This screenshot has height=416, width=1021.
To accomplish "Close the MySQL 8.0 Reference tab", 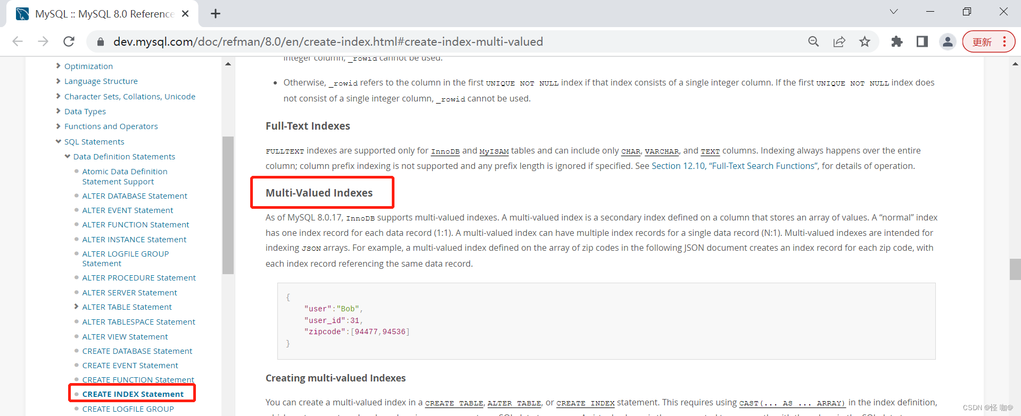I will (x=185, y=14).
